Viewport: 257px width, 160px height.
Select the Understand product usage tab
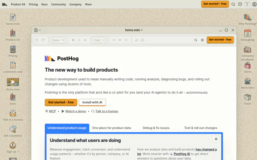pos(67,128)
